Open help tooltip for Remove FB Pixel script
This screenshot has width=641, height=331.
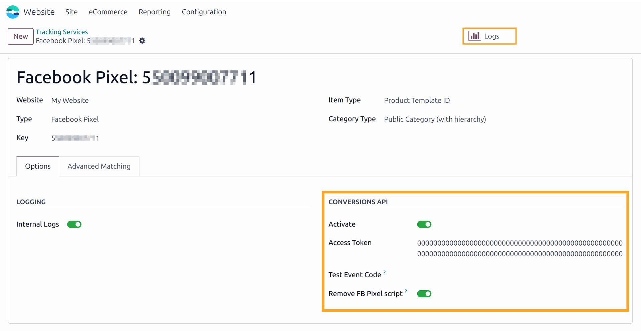[406, 291]
